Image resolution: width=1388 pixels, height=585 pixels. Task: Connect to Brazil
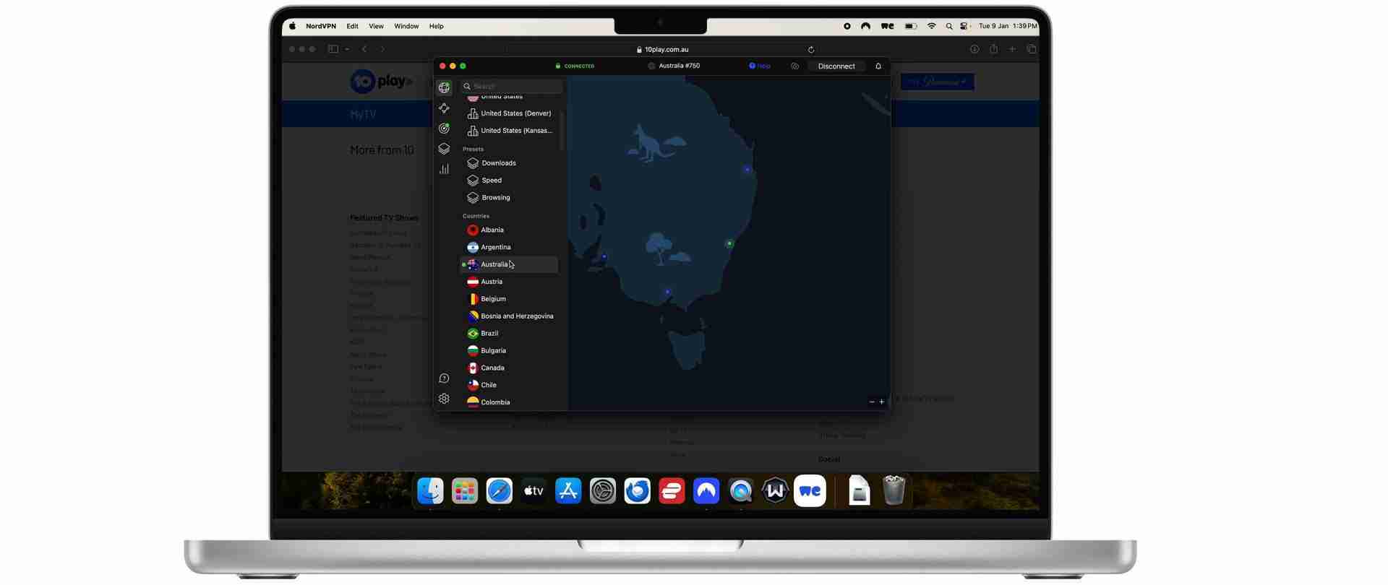(x=510, y=334)
